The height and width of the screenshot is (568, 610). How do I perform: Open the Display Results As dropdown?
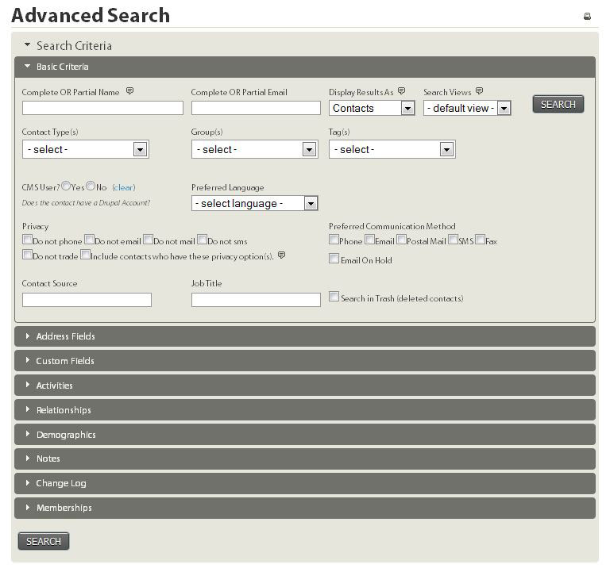tap(372, 108)
